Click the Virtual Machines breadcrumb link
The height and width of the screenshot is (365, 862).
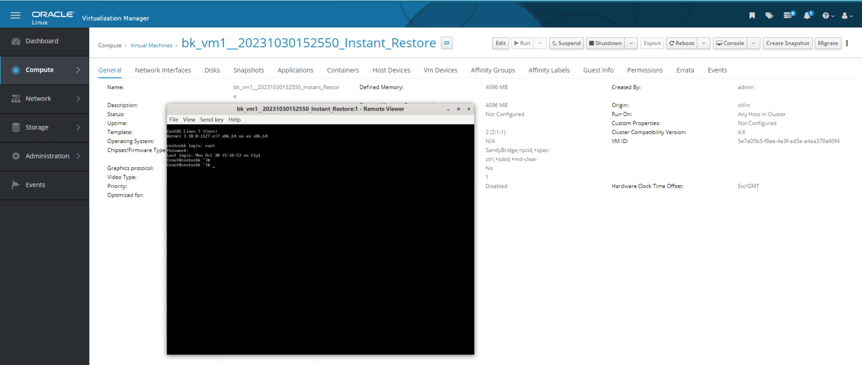pyautogui.click(x=151, y=45)
